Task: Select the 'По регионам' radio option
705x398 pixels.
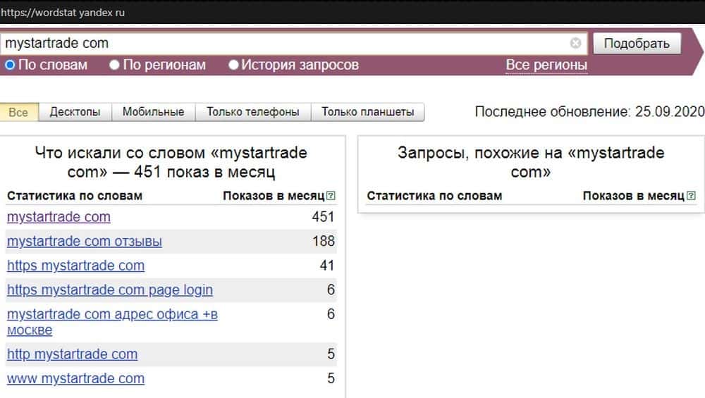Action: coord(114,65)
